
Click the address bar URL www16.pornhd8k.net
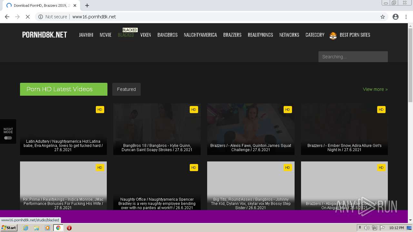tap(94, 17)
